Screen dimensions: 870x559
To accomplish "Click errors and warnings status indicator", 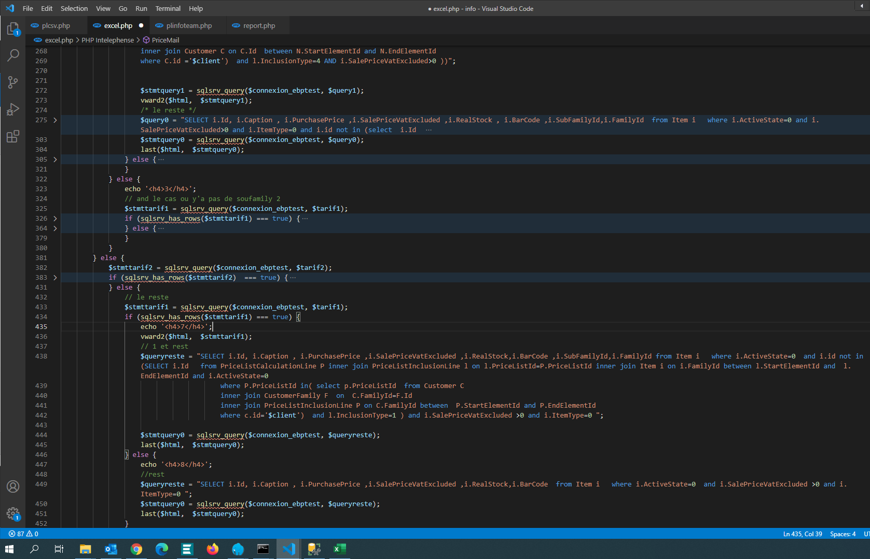I will tap(23, 534).
